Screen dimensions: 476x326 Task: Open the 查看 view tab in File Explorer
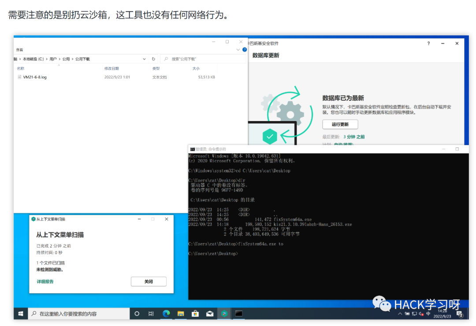point(19,50)
